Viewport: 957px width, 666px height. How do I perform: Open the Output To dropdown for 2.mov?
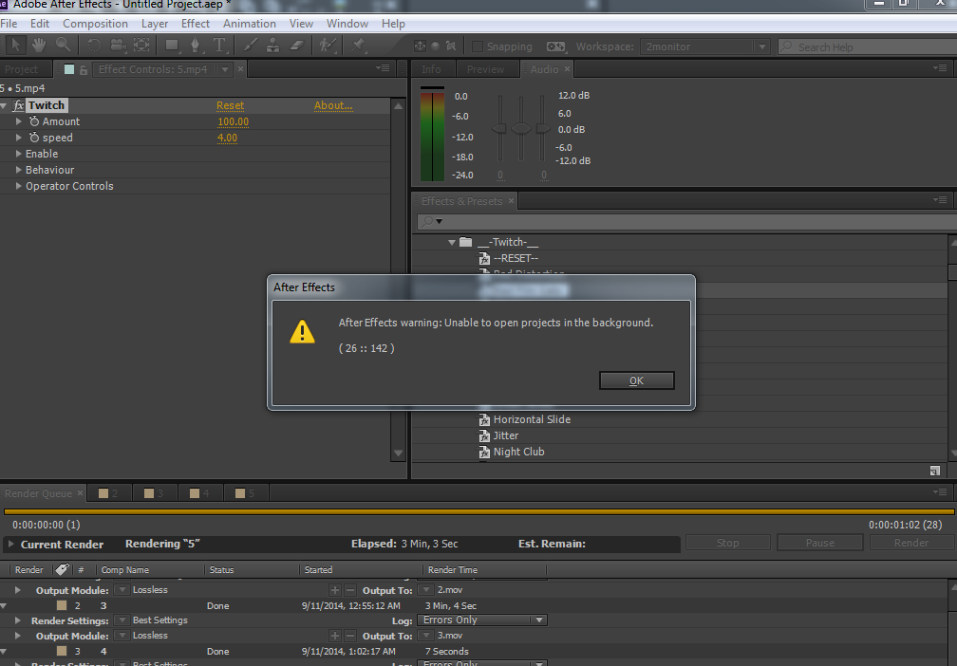pos(426,590)
